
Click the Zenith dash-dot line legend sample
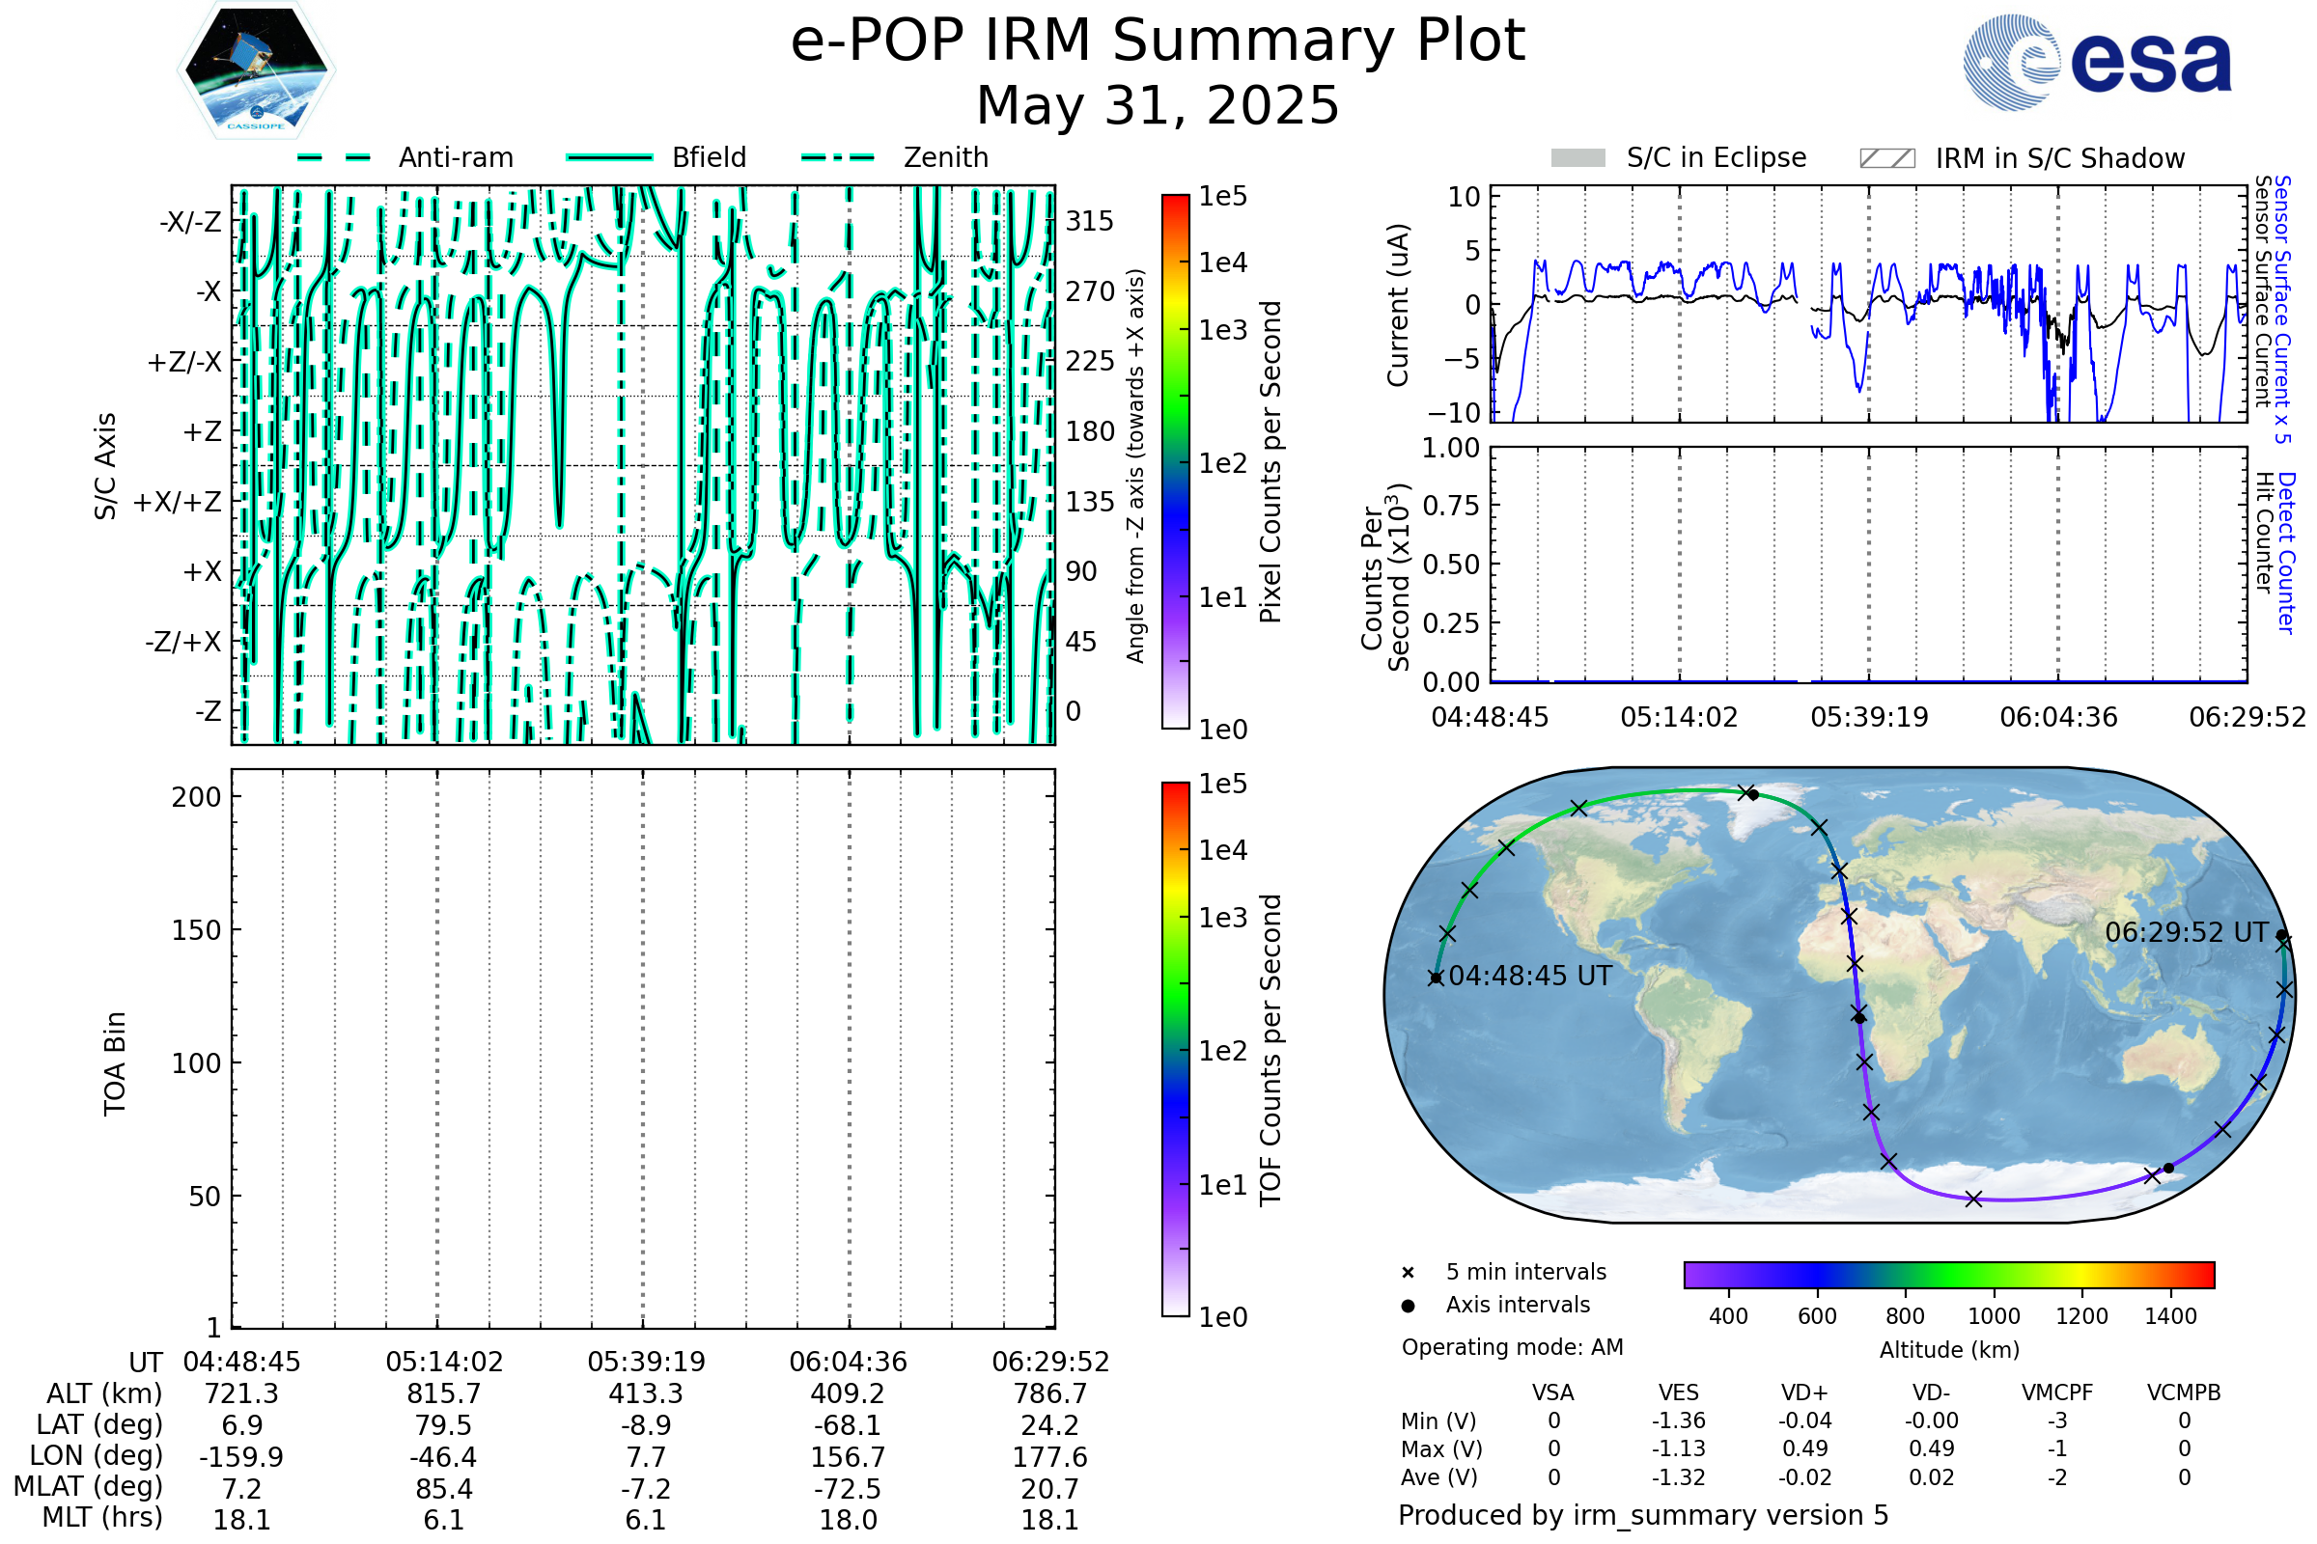(x=837, y=157)
